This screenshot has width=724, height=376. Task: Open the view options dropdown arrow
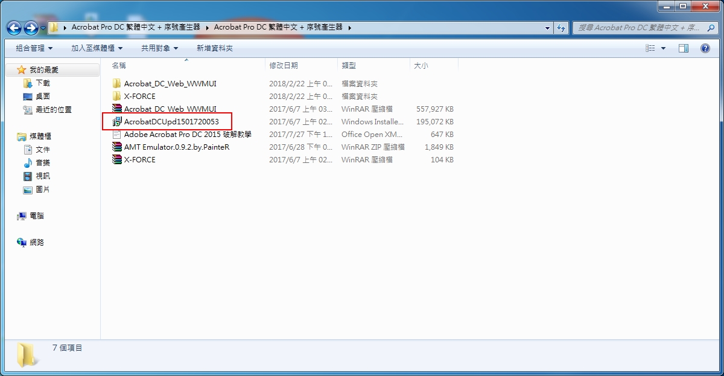coord(664,48)
